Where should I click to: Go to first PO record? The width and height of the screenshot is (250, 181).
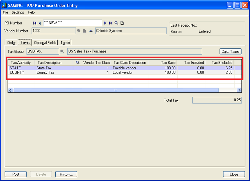(x=34, y=23)
